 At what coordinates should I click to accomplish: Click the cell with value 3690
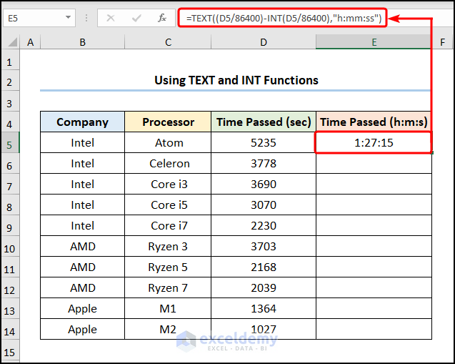click(x=264, y=185)
